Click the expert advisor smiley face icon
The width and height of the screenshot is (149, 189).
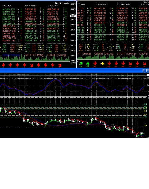68,3
